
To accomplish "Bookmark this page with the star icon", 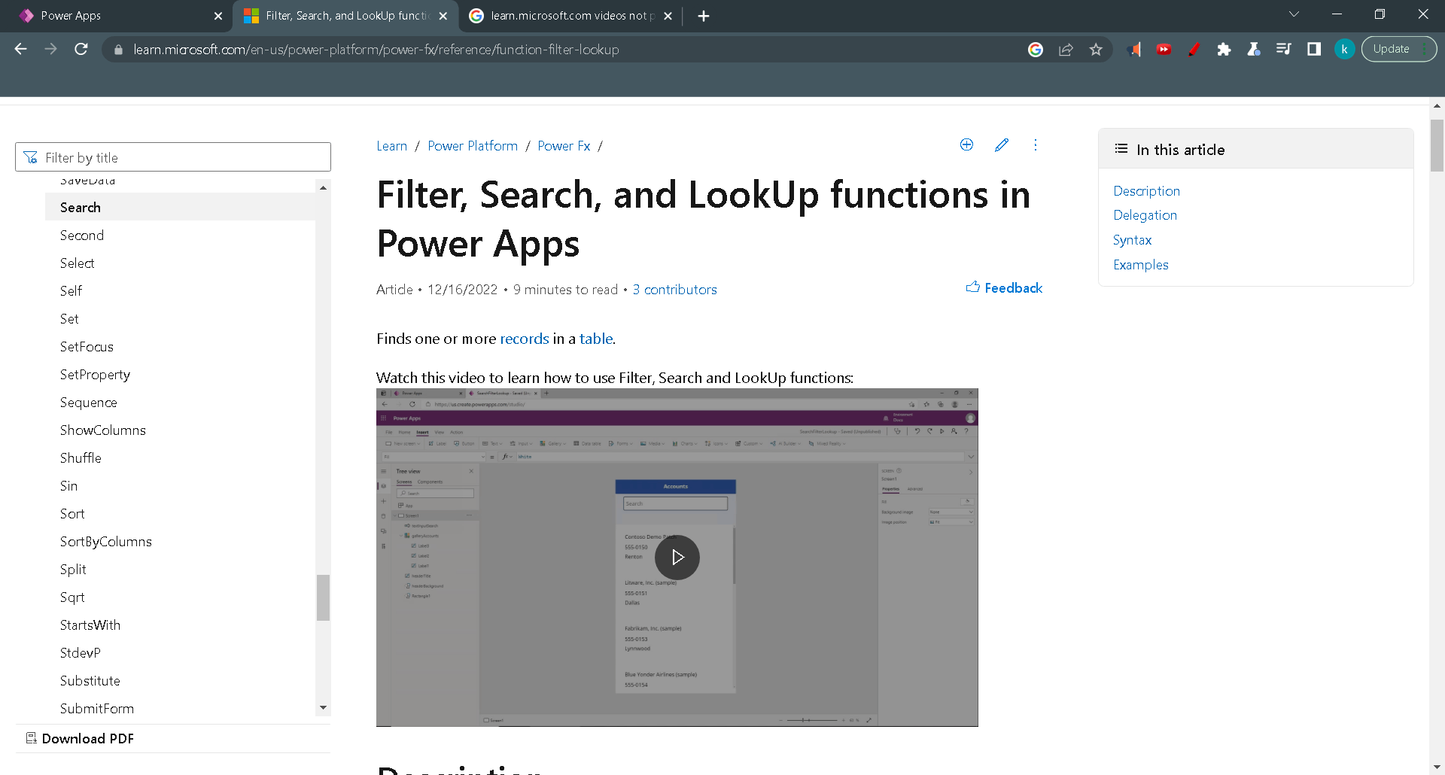I will pos(1096,50).
